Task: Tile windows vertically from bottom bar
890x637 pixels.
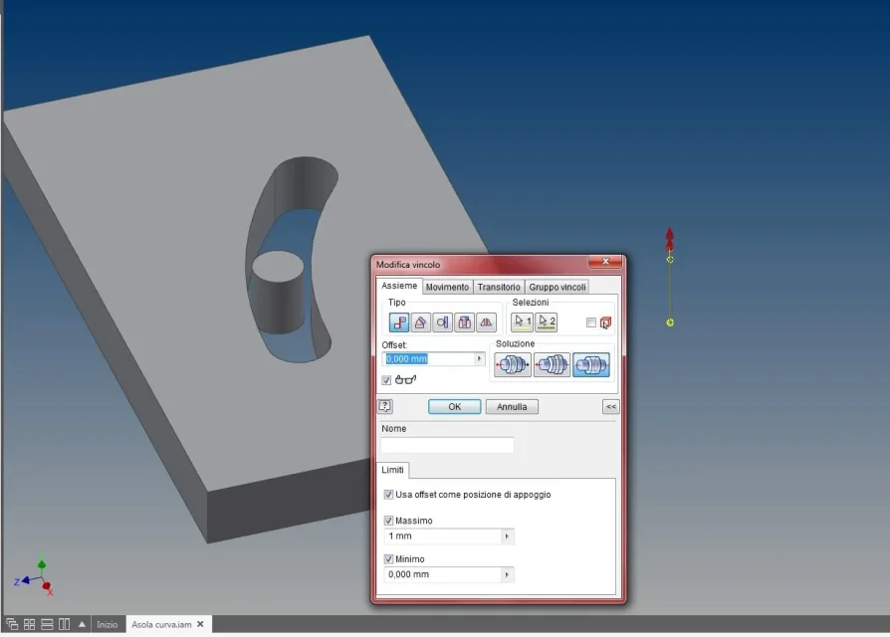Action: [x=64, y=624]
